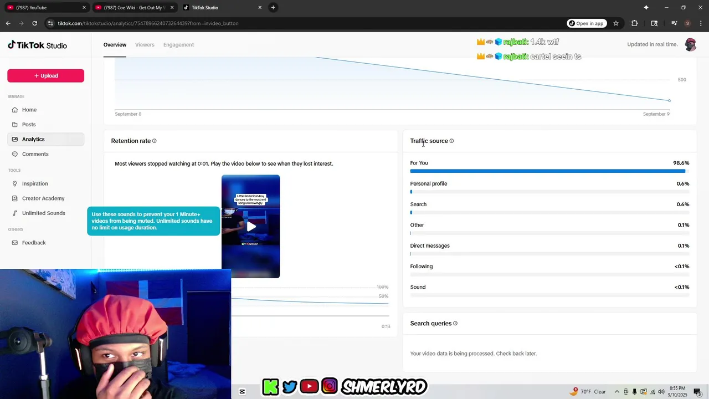Open info tooltip beside Retention rate
Viewport: 709px width, 399px height.
click(155, 141)
